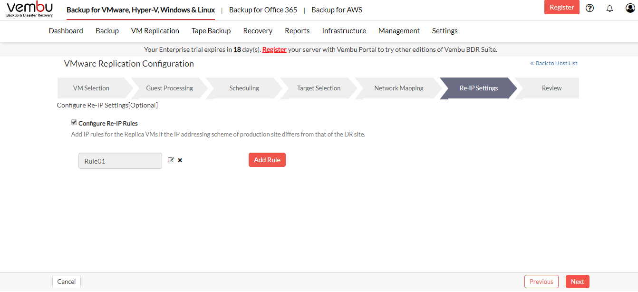This screenshot has width=638, height=292.
Task: Click the Add Rule button
Action: (267, 160)
